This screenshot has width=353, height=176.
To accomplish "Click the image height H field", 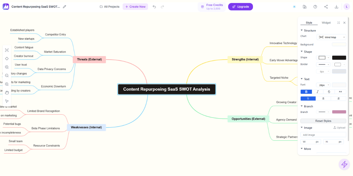I will click(x=334, y=142).
